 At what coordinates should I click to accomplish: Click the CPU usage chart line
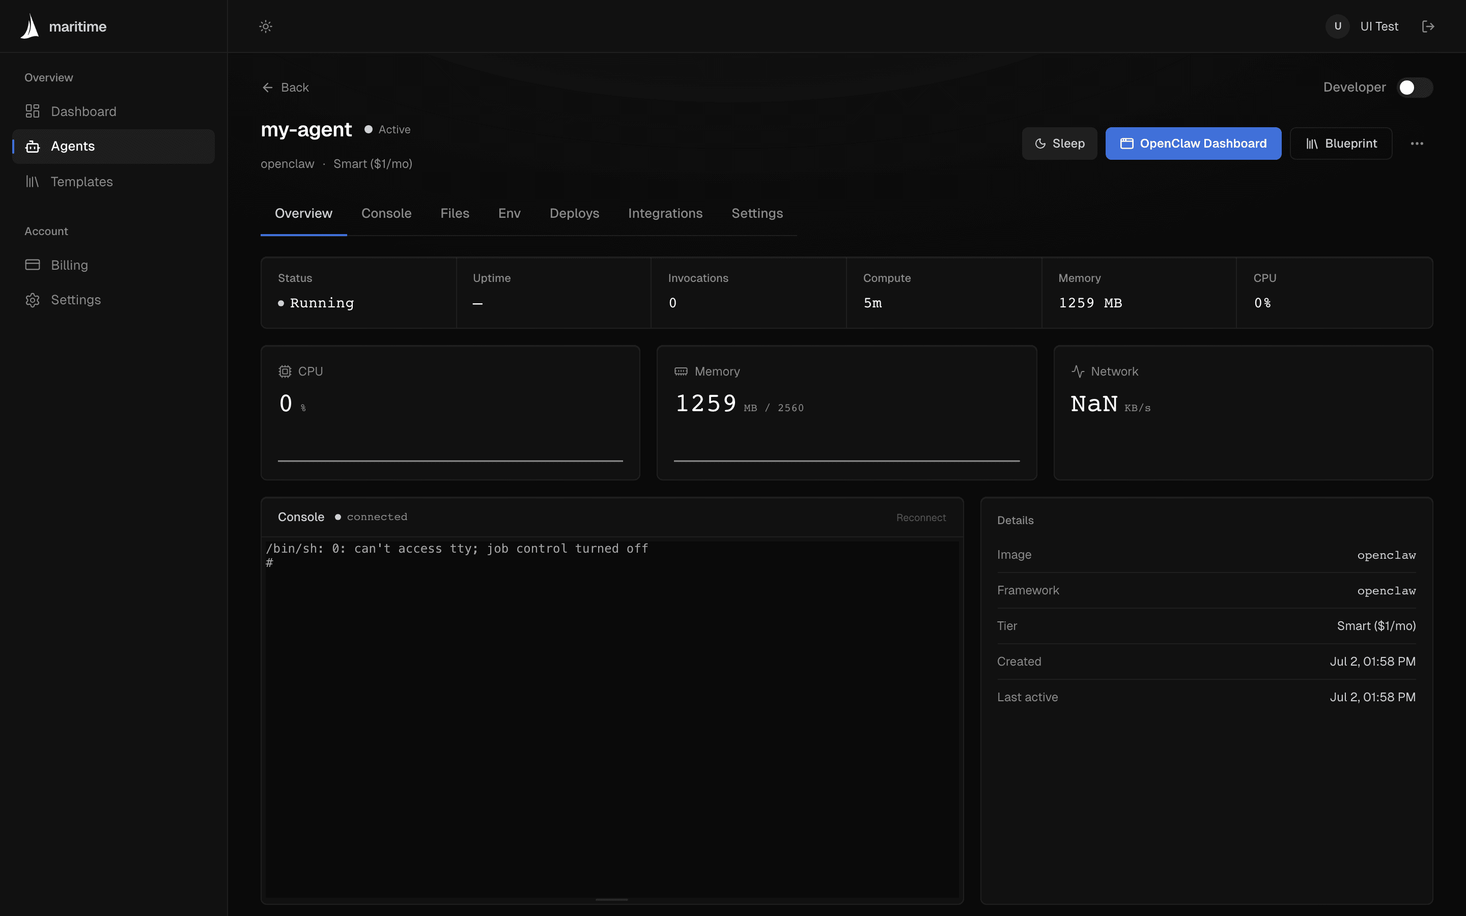pyautogui.click(x=450, y=461)
